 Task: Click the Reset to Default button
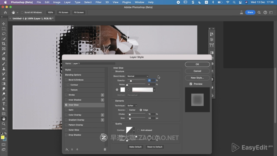(x=155, y=147)
